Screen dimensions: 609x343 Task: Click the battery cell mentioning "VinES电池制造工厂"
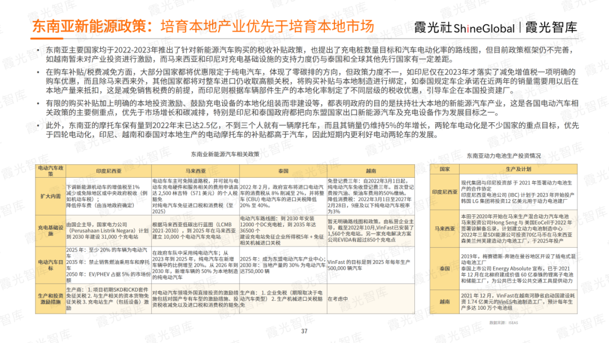[518, 301]
